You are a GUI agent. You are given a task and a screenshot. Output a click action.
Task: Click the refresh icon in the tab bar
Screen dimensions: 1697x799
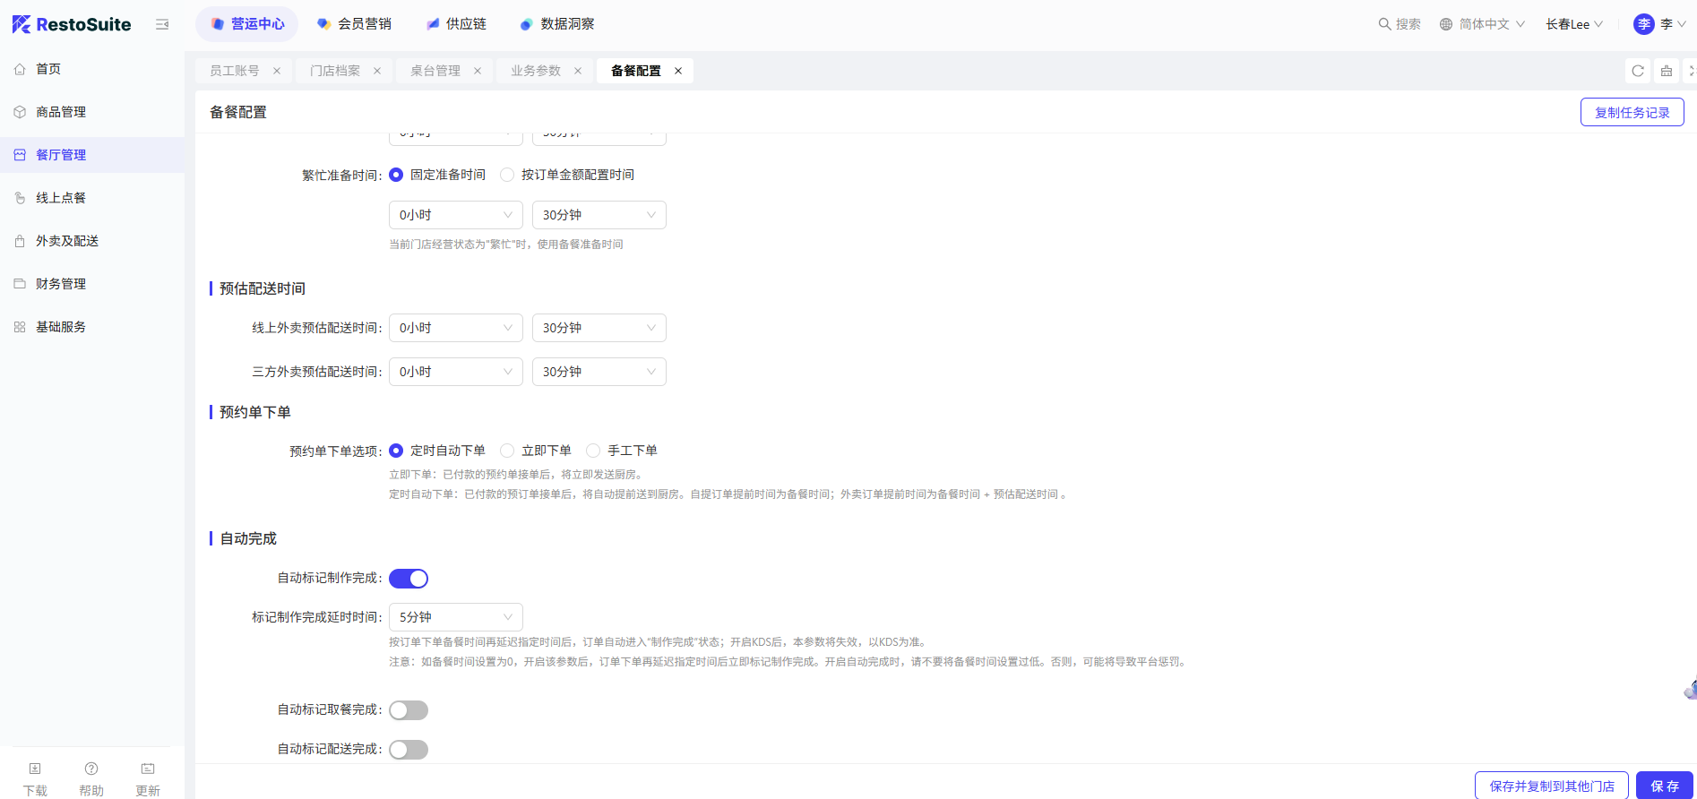tap(1638, 71)
